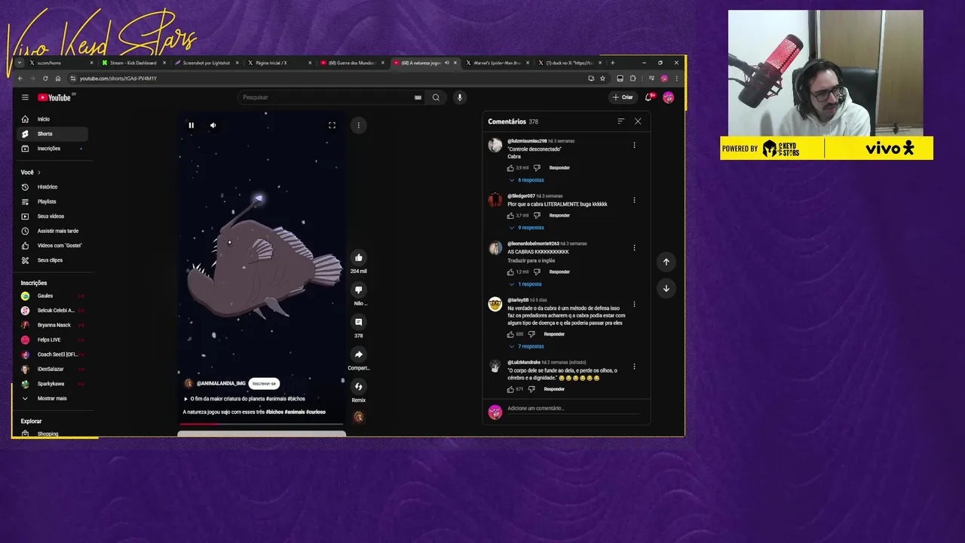Subscribe to ANIMALANDIA_IMG channel

(x=264, y=383)
